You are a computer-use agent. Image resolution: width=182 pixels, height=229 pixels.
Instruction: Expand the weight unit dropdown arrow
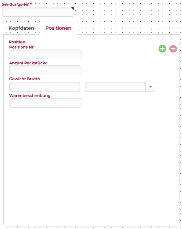150,87
